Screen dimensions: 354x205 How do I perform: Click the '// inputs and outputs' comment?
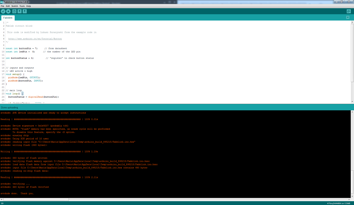tap(20, 68)
